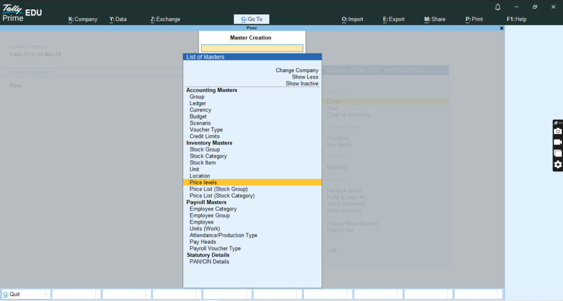Select Attendance/Production Type master
The width and height of the screenshot is (563, 301).
pos(223,235)
